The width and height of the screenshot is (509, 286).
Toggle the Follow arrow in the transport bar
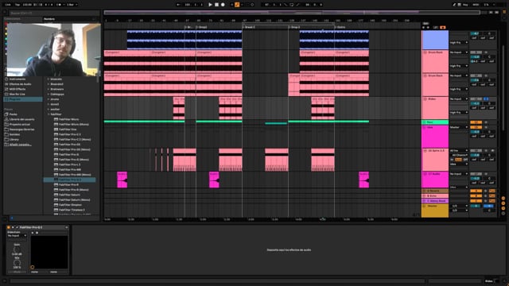click(x=178, y=5)
